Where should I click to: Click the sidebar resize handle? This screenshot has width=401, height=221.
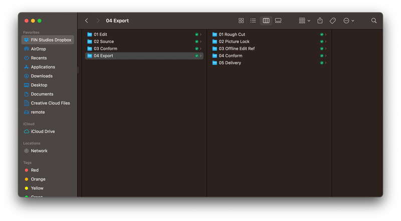[78, 69]
